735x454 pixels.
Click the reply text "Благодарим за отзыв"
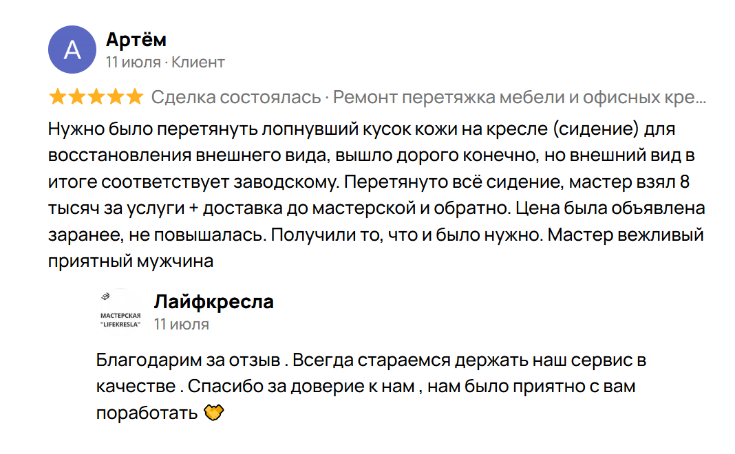(189, 360)
